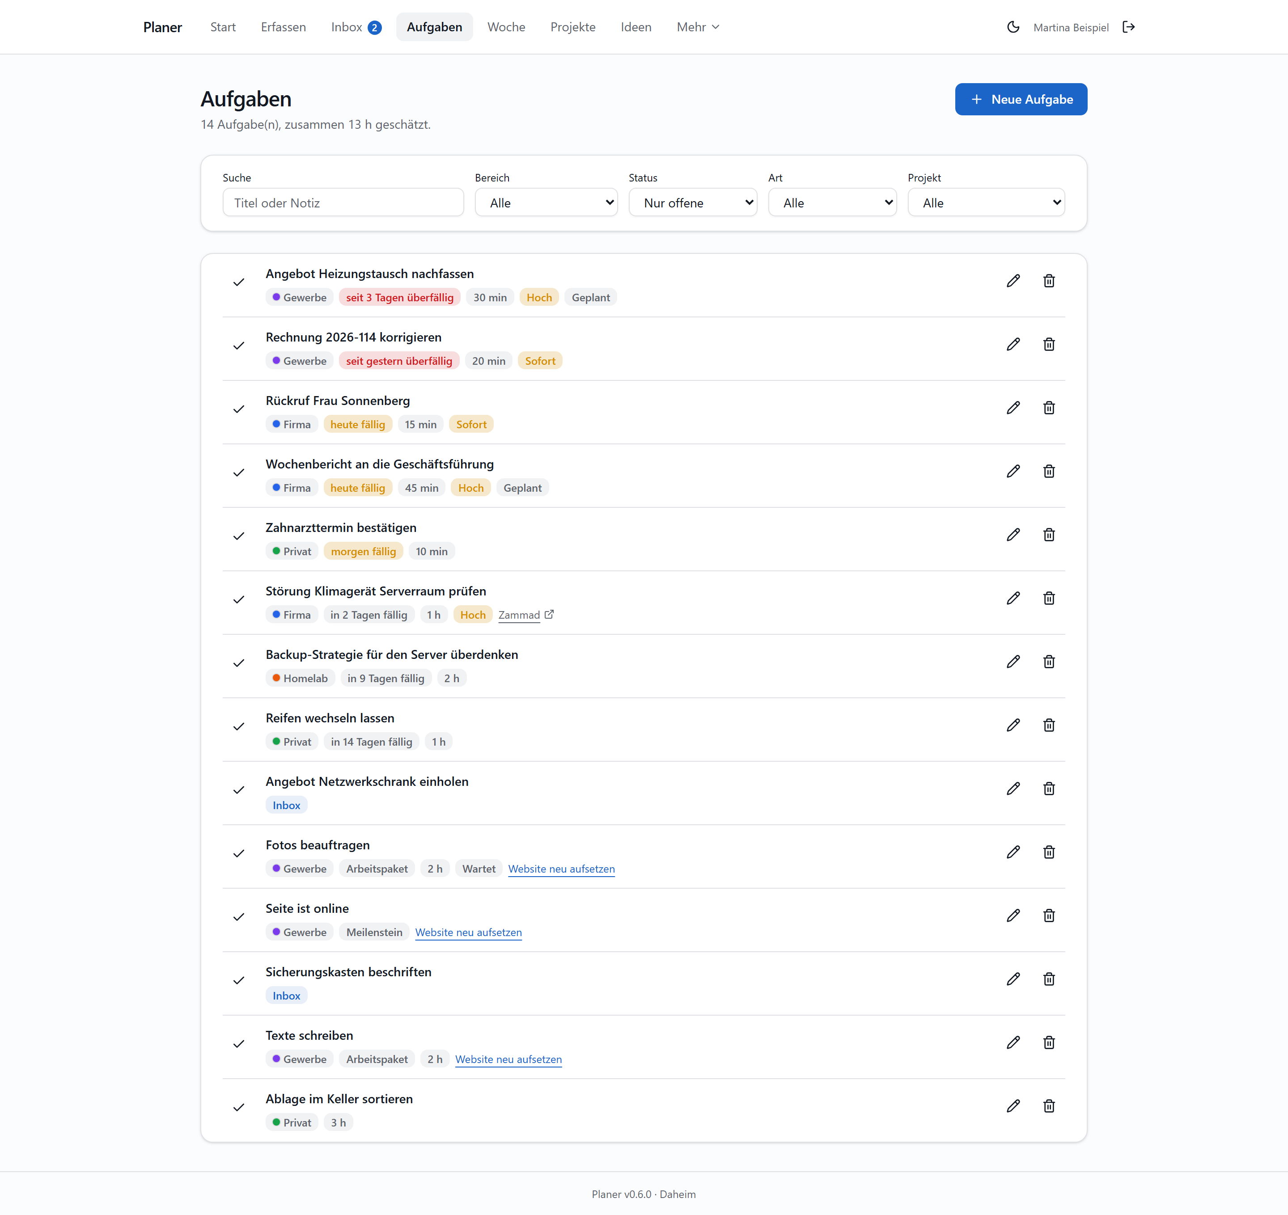Screen dimensions: 1288x1215
Task: Remove the task Backup-Strategie für den Server überdenken
Action: coord(1049,662)
